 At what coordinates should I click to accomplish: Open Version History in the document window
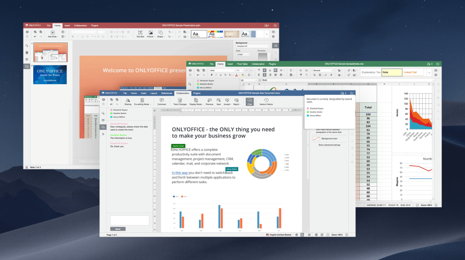(x=266, y=102)
